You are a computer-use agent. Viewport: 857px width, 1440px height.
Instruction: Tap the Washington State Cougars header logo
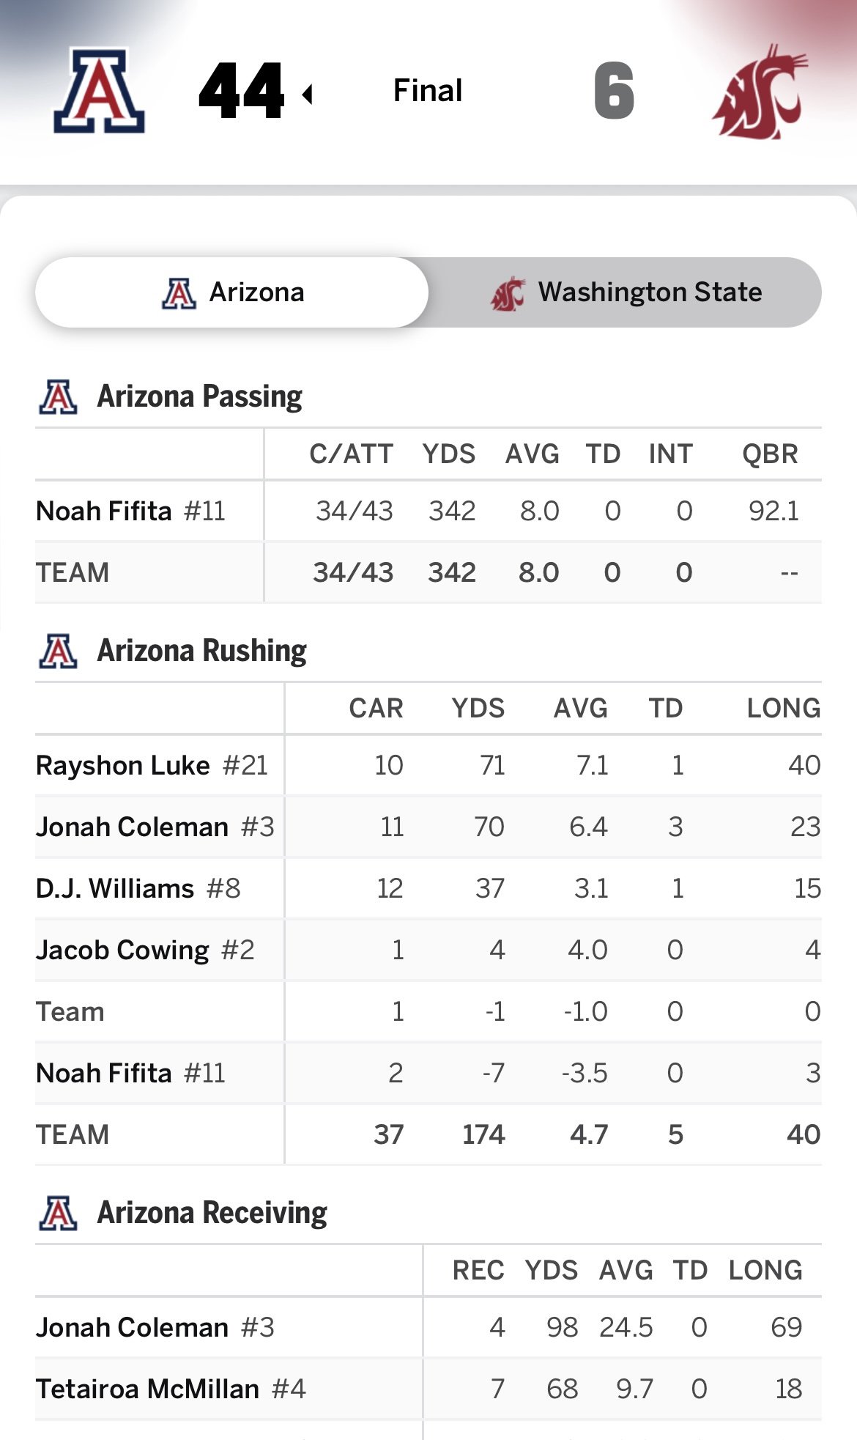[760, 92]
